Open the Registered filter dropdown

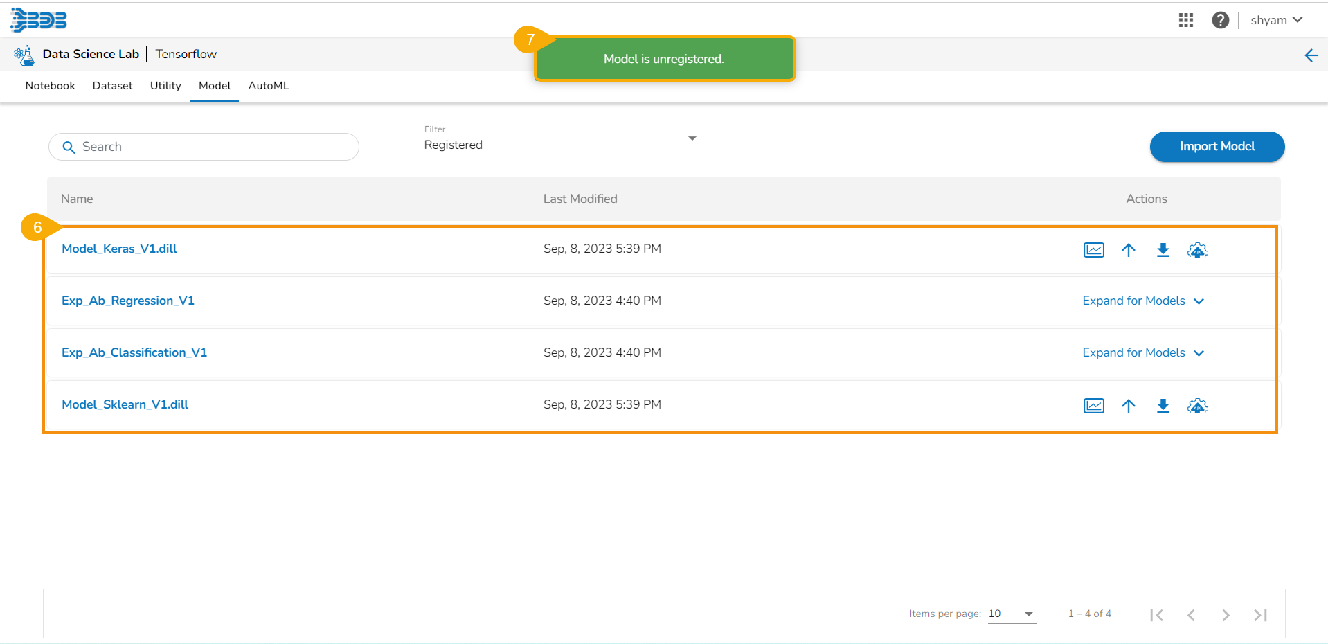tap(566, 145)
